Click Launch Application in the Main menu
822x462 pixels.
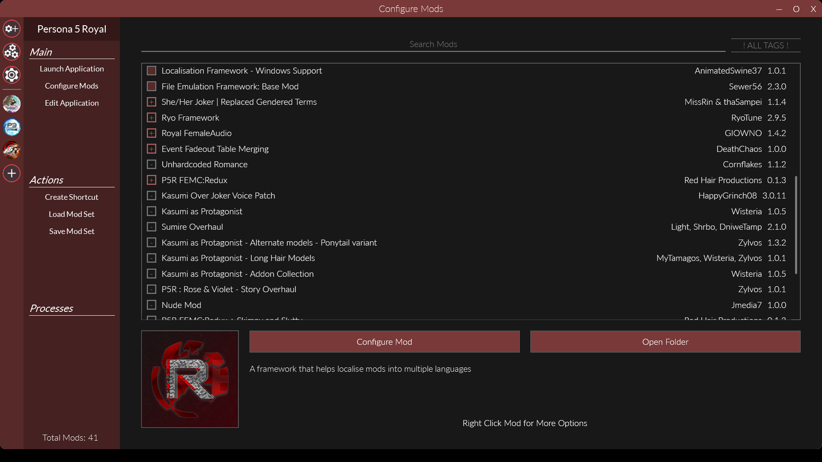coord(72,69)
